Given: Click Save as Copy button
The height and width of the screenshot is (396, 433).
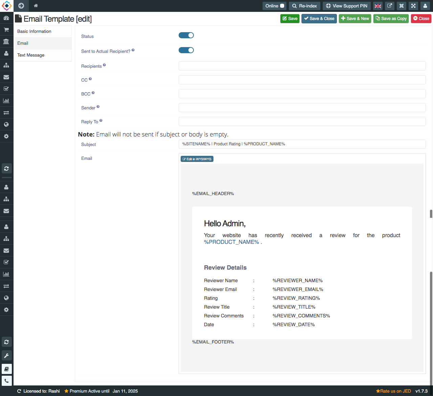Looking at the screenshot, I should 391,19.
